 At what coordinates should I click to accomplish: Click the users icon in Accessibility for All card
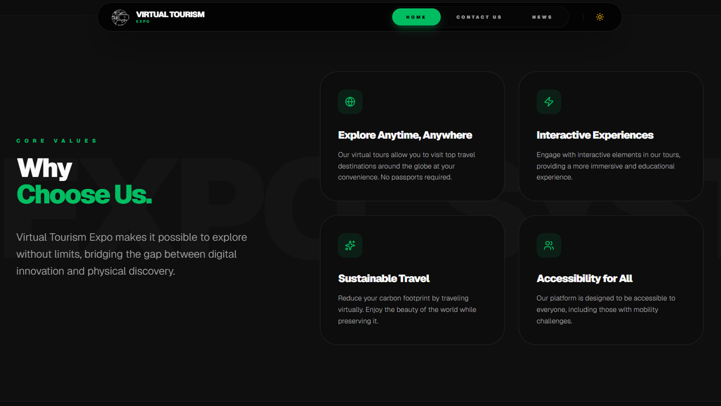(549, 245)
